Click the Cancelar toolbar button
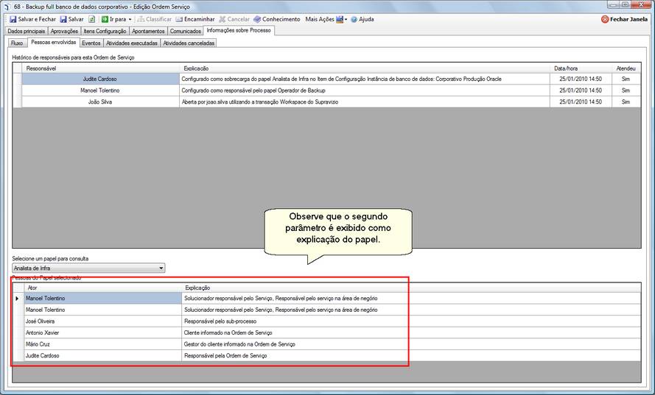 (x=234, y=19)
